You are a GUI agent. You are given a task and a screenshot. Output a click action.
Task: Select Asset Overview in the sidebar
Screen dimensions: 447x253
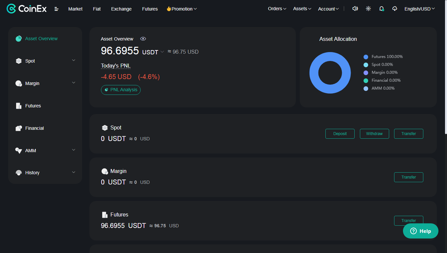pyautogui.click(x=41, y=38)
